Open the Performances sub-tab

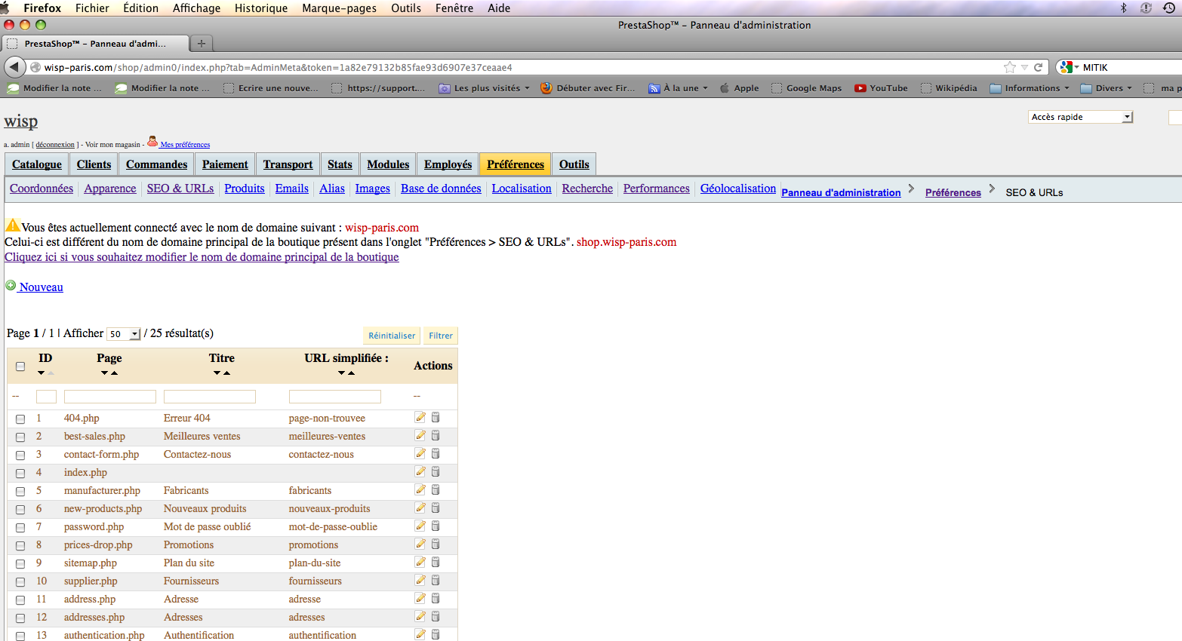(x=657, y=189)
